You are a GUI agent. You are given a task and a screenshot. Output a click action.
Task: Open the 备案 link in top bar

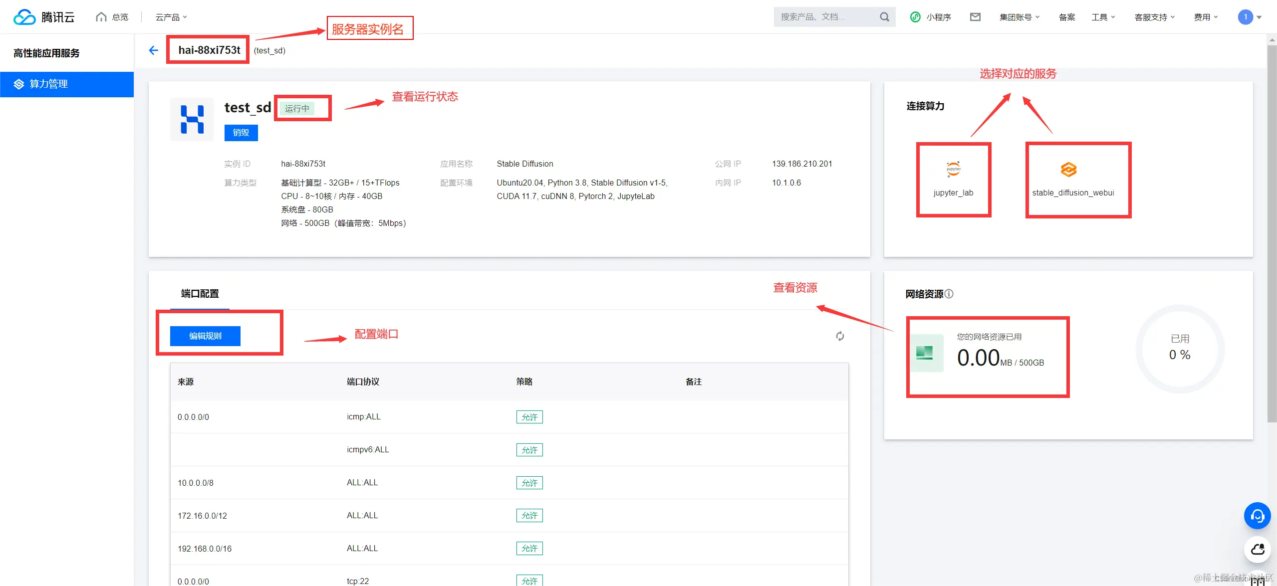[x=1067, y=17]
